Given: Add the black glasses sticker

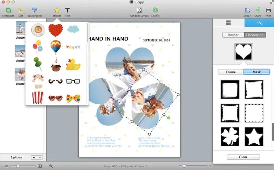Looking at the screenshot, I should [x=73, y=81].
